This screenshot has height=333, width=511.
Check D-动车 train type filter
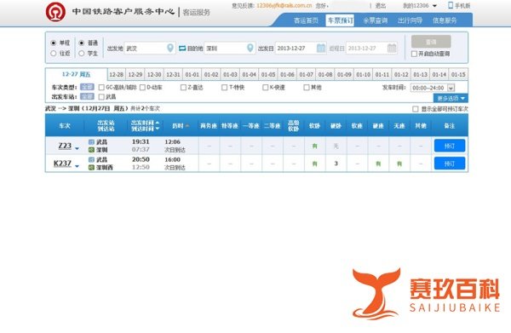coord(142,88)
